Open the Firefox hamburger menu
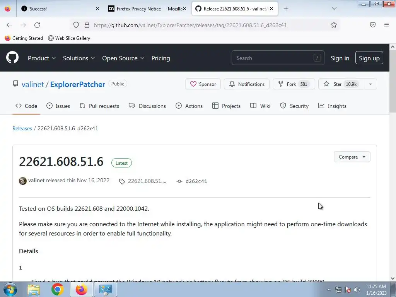 tap(387, 25)
